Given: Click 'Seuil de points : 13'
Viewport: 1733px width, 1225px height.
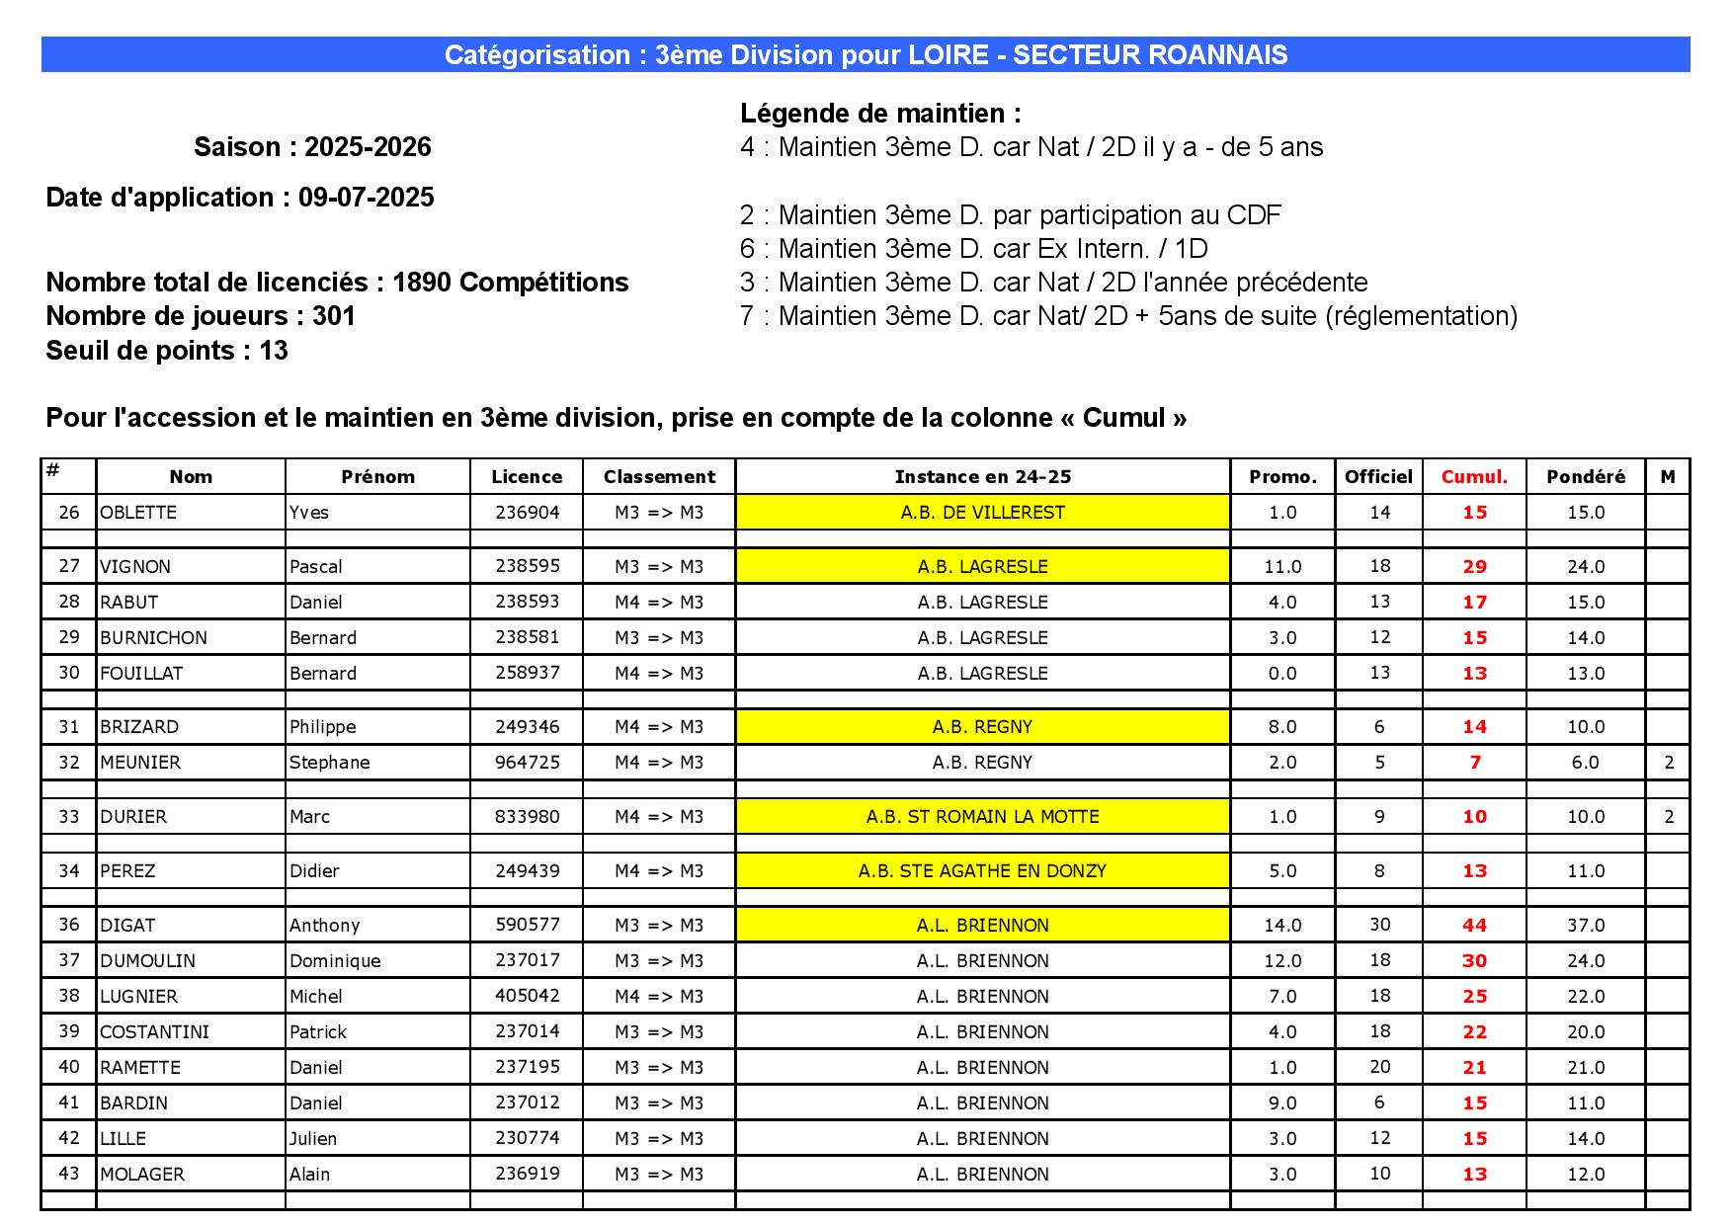Looking at the screenshot, I should click(167, 351).
